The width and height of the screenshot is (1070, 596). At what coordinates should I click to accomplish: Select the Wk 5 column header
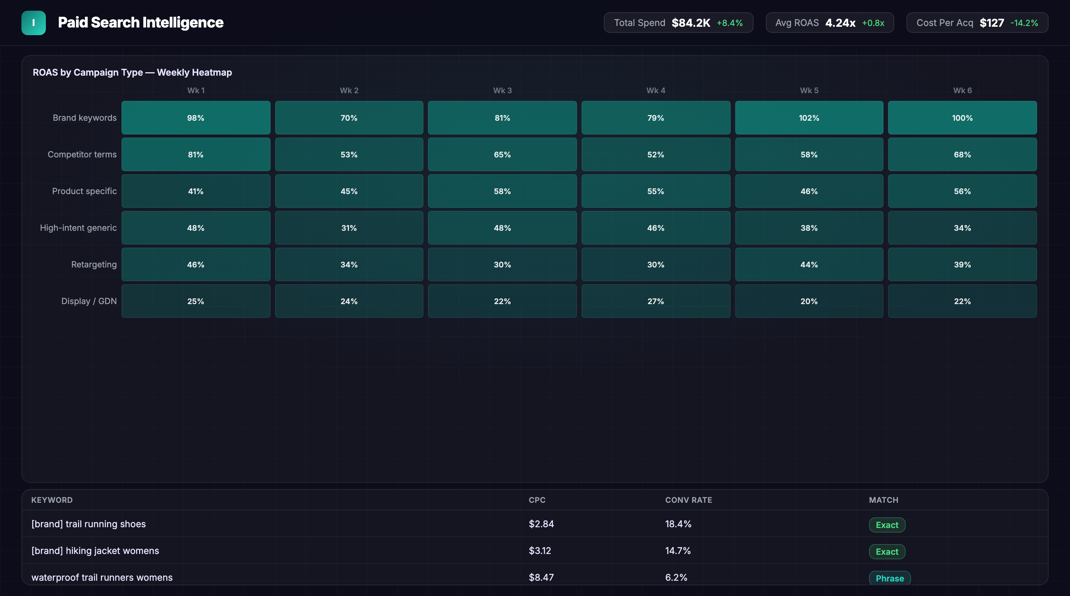[x=809, y=91]
